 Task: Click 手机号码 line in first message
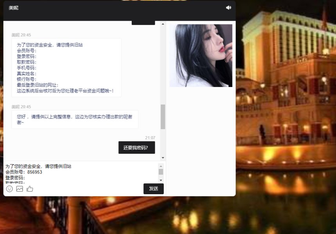27,68
